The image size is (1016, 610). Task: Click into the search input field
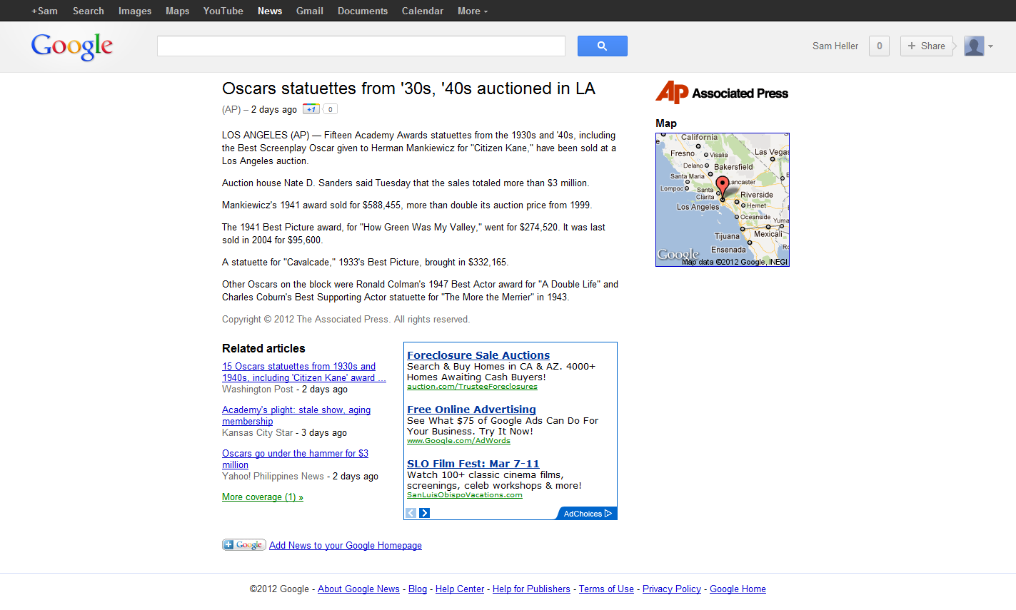361,46
